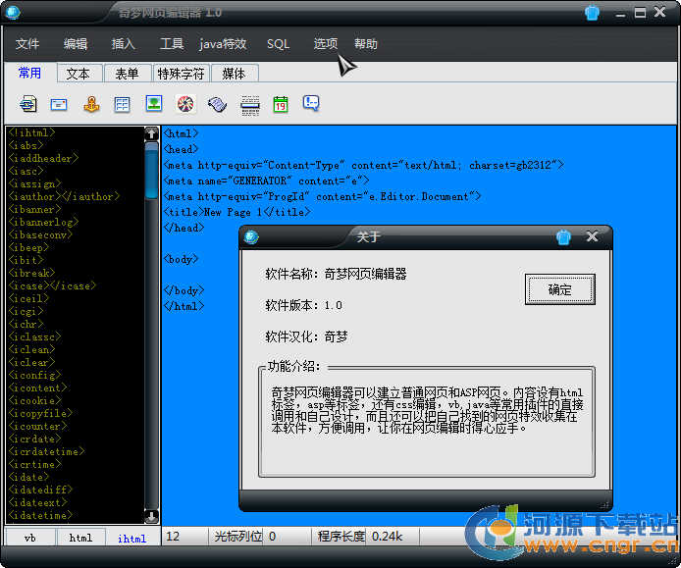681x568 pixels.
Task: Select the <iaddheader> tag entry
Action: (x=43, y=158)
